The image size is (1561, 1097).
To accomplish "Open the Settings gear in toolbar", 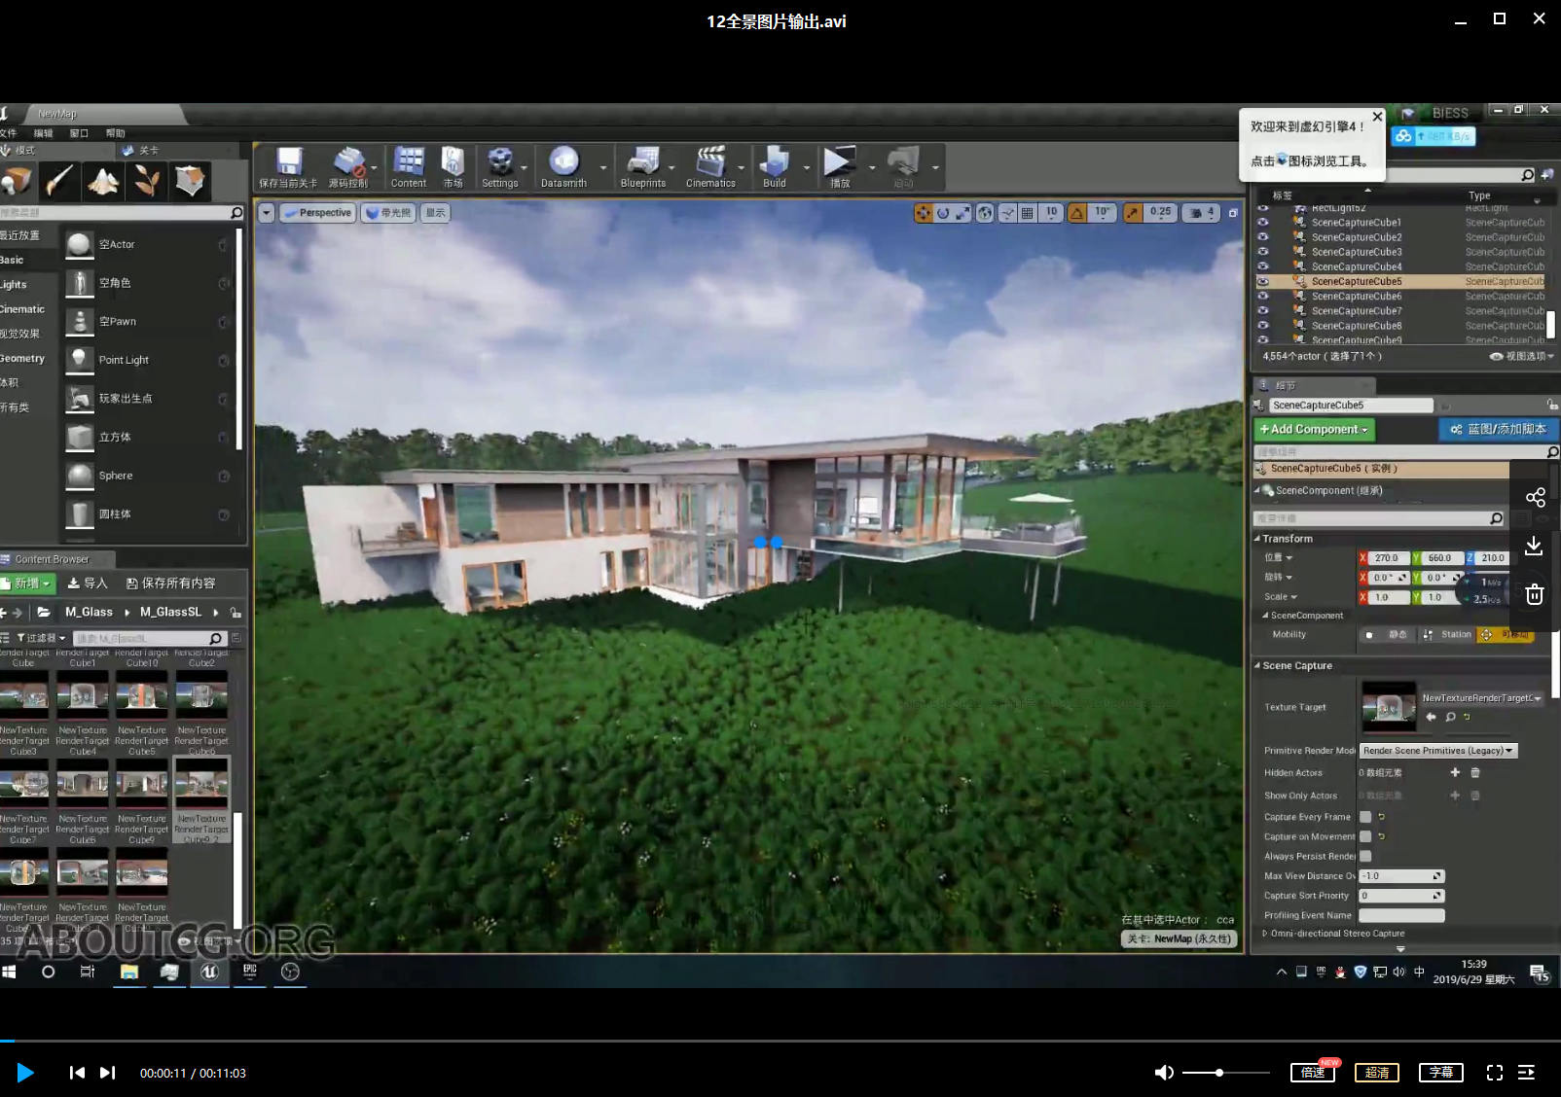I will tap(499, 163).
